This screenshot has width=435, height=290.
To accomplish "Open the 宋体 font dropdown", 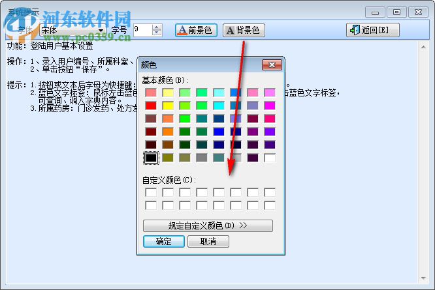I will coord(101,30).
